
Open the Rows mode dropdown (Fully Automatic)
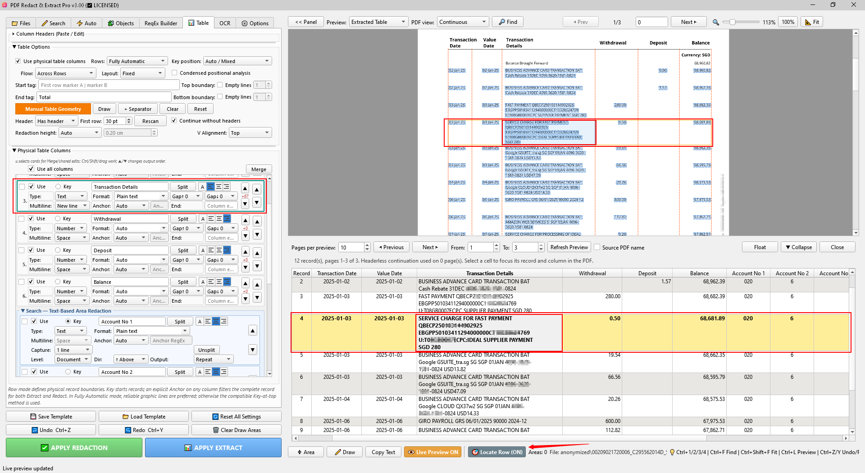pyautogui.click(x=137, y=61)
